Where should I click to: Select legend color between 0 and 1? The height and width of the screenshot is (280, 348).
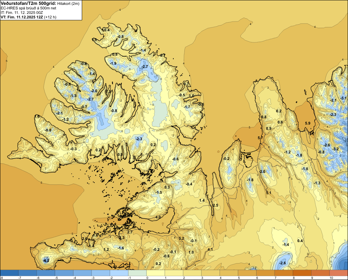(x=156, y=273)
